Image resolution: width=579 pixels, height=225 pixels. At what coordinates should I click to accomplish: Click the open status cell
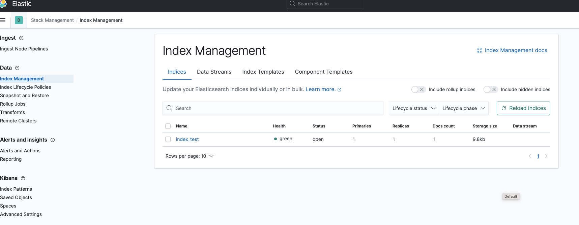318,139
